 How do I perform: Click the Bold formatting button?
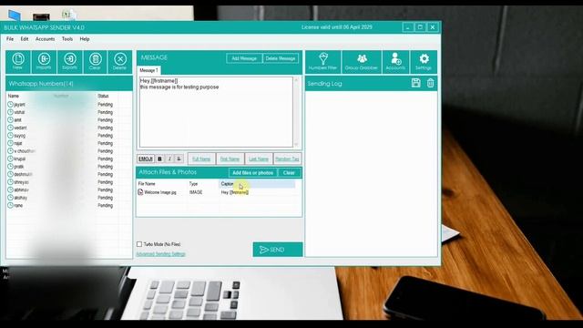pos(160,159)
